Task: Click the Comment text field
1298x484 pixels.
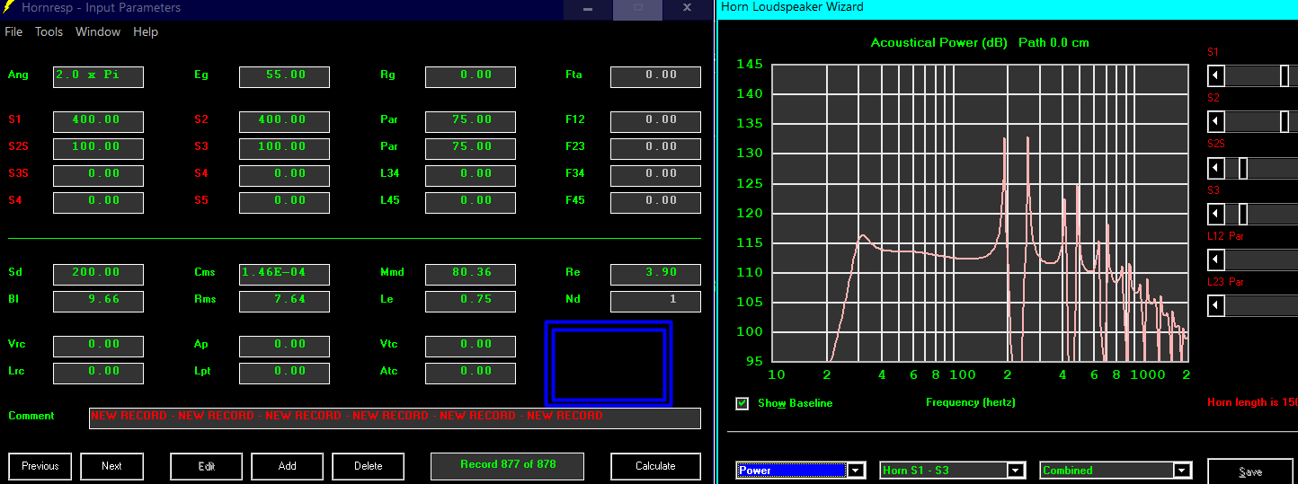Action: 395,418
